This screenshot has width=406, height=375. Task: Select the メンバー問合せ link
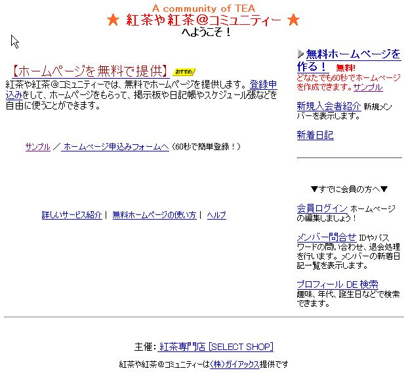pos(326,237)
